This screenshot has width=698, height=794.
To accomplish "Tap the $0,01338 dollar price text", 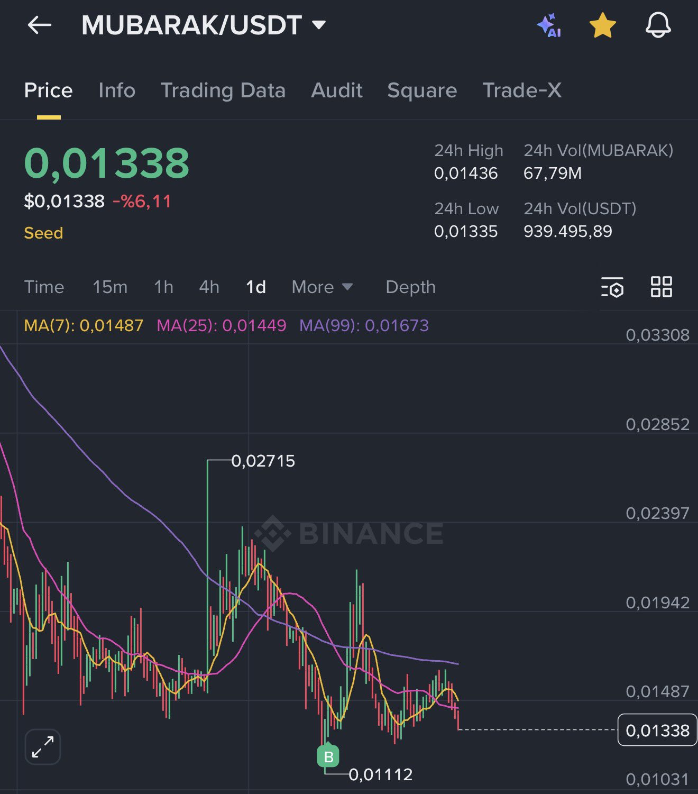I will coord(65,201).
